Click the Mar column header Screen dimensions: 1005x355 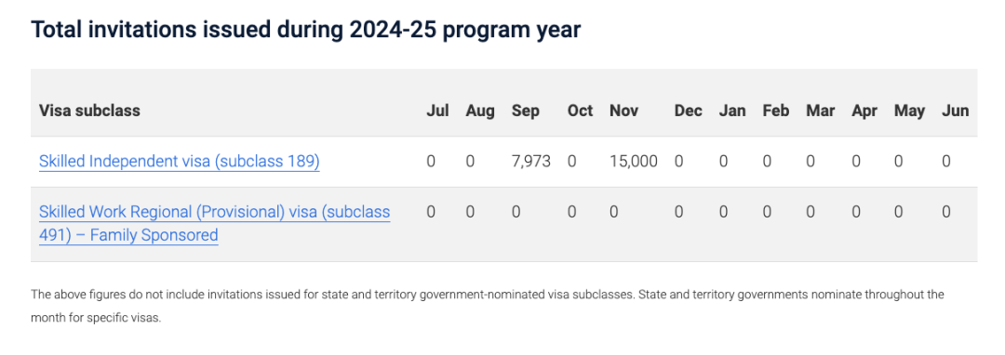point(821,111)
